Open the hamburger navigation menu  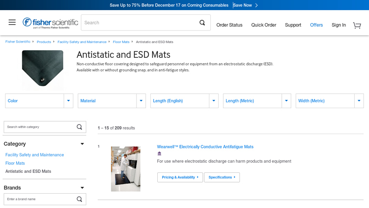click(12, 22)
